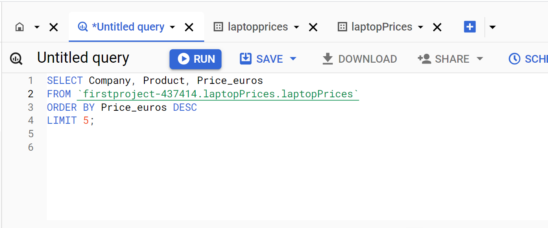Image resolution: width=548 pixels, height=228 pixels.
Task: Open the Schedule option with clock icon
Action: tap(528, 59)
